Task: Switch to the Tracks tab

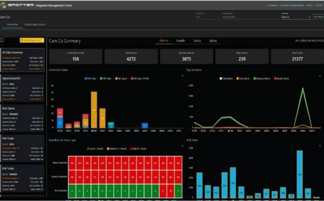Action: click(x=197, y=41)
